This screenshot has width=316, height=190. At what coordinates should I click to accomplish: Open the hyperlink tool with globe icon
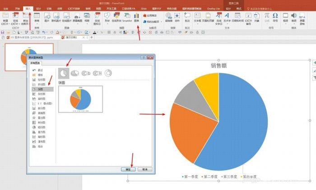169,17
